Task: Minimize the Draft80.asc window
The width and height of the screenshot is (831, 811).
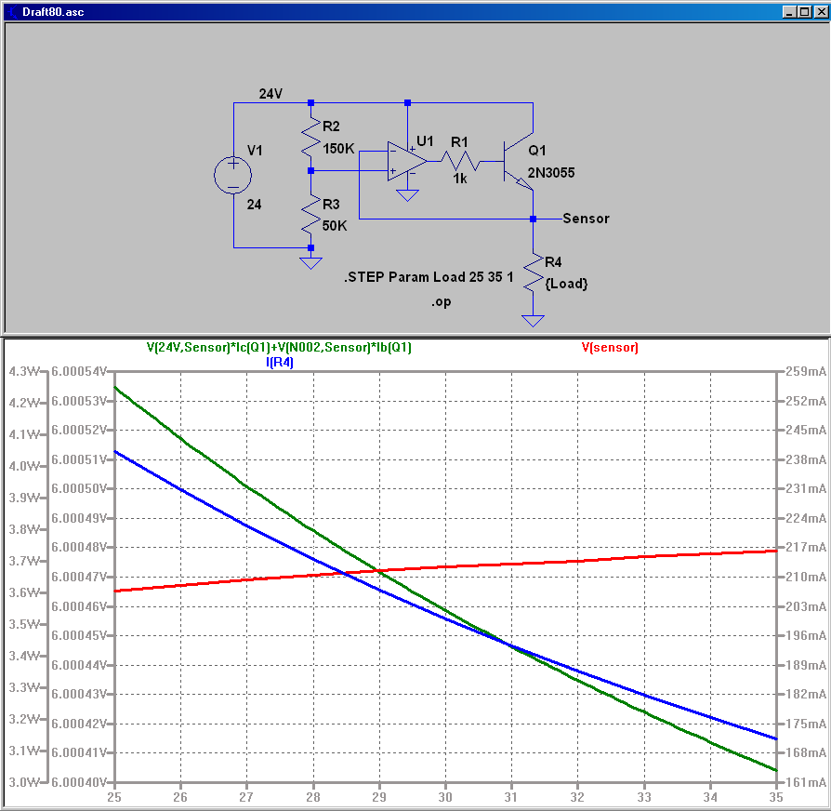Action: pos(789,12)
